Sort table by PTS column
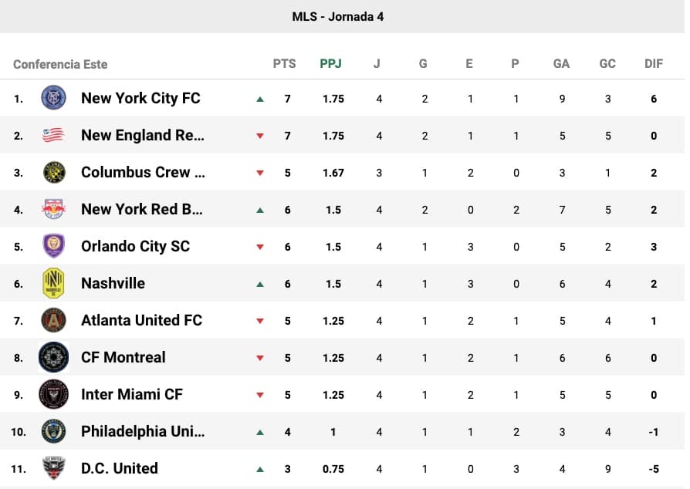The image size is (690, 489). click(284, 64)
